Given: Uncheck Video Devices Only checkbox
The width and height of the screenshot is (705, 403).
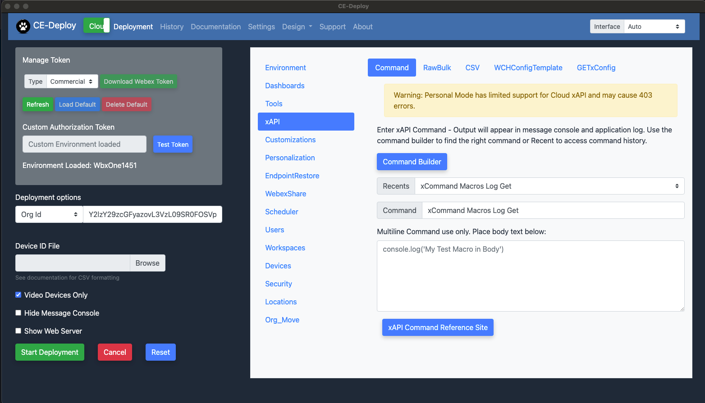Looking at the screenshot, I should 18,295.
